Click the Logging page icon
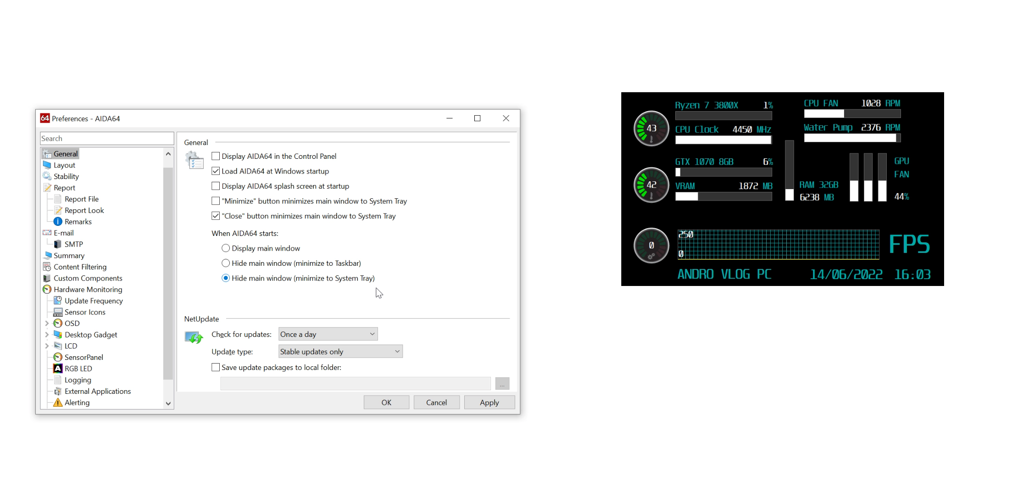This screenshot has width=1012, height=493. (x=58, y=380)
